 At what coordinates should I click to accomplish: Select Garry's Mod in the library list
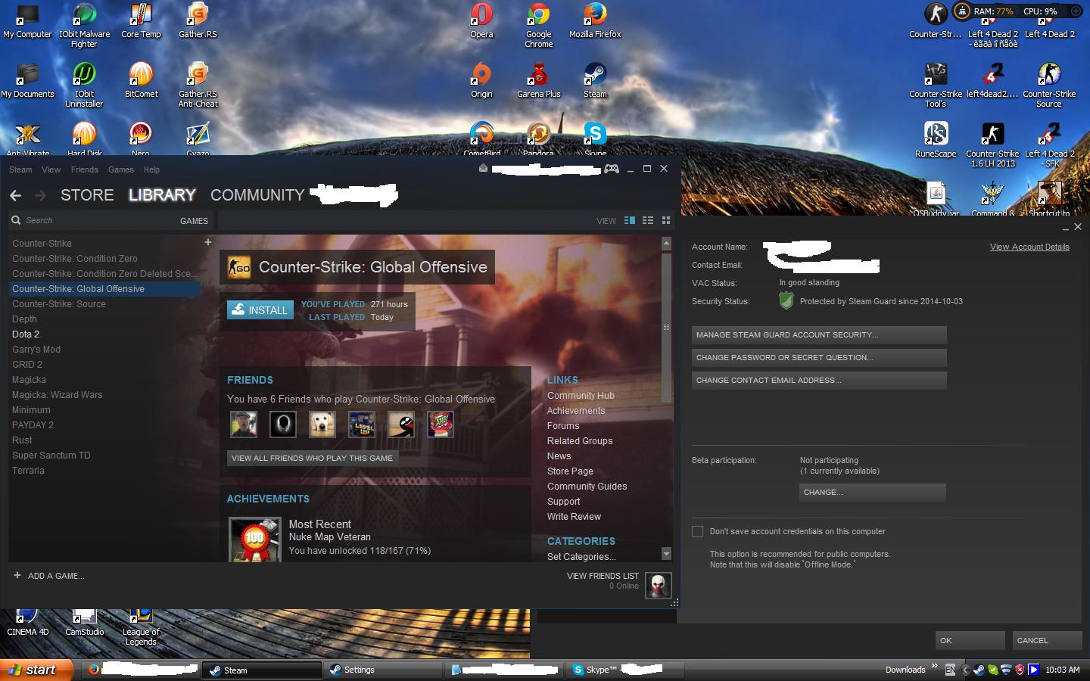coord(36,350)
